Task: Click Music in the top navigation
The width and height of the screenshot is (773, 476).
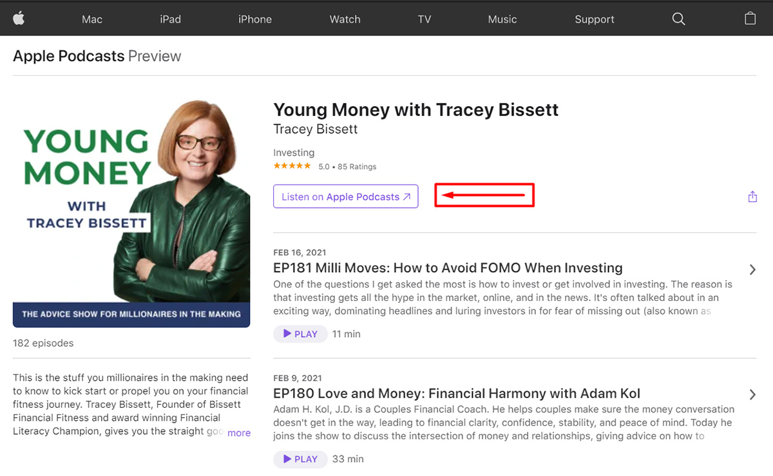Action: 502,19
